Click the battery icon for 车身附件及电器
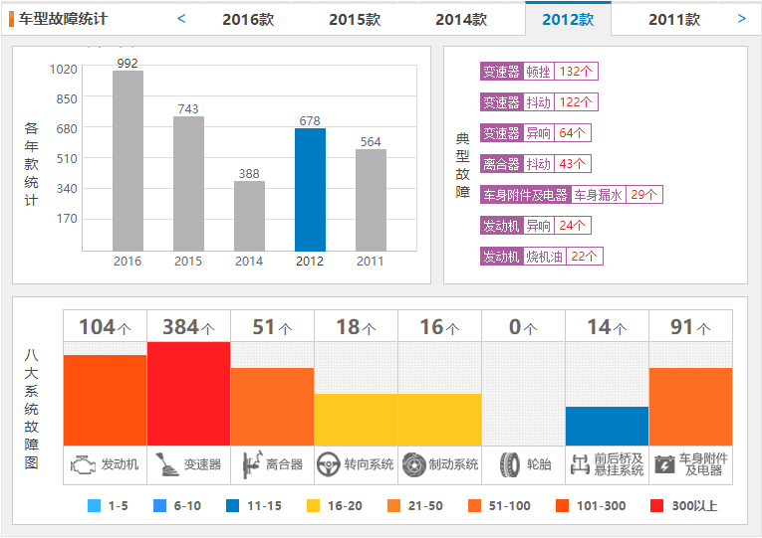Screen dimensions: 762x538 664,464
